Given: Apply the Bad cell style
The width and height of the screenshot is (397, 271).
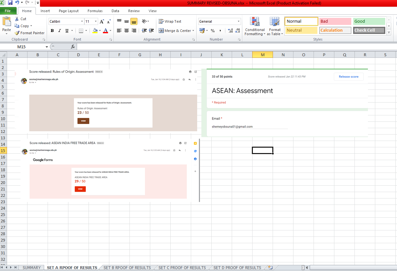Looking at the screenshot, I should click(335, 21).
